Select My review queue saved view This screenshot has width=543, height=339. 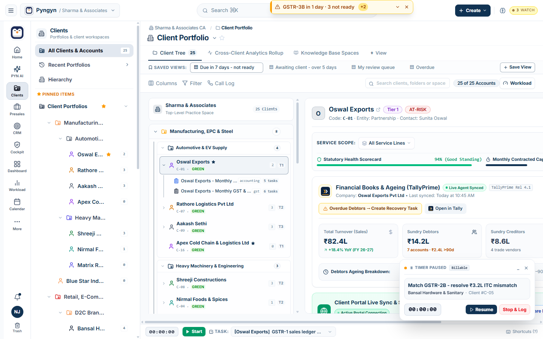373,67
